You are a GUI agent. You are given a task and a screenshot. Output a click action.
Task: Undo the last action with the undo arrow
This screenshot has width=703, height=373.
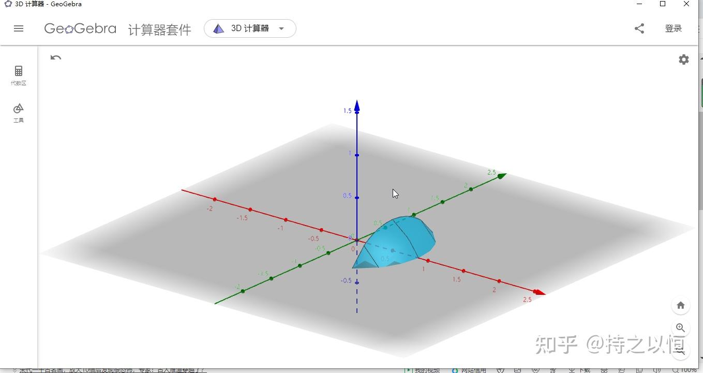pos(56,57)
